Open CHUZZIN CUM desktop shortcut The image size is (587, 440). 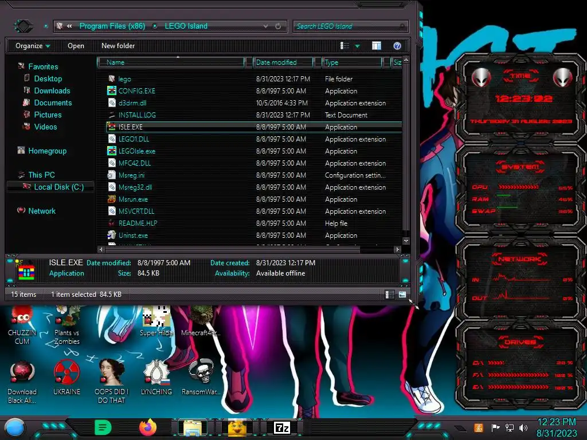tap(22, 325)
